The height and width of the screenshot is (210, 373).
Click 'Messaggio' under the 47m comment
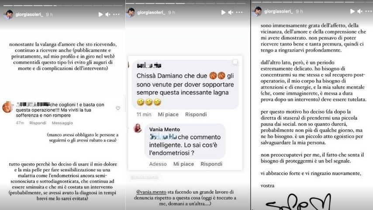[62, 123]
